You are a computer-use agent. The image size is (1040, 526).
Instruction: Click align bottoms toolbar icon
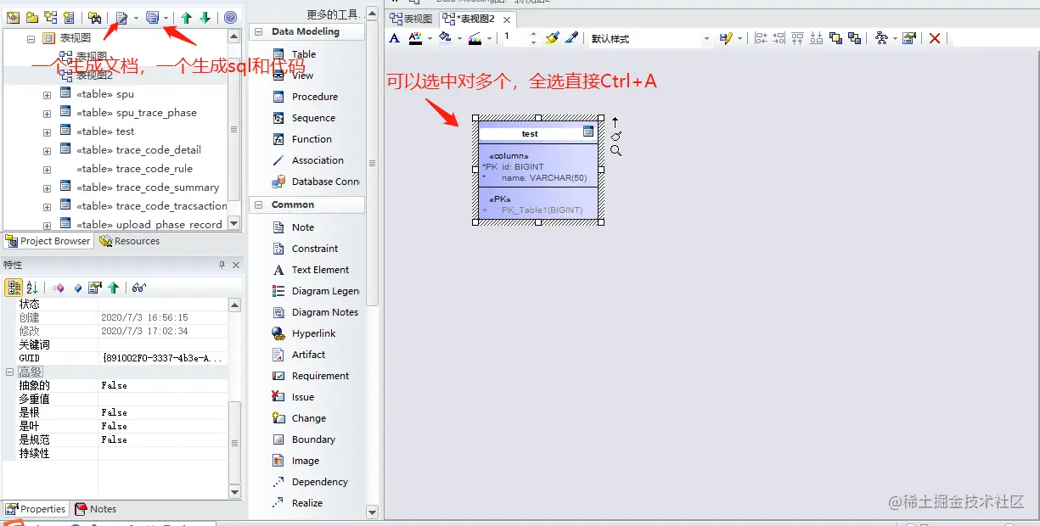click(x=817, y=38)
